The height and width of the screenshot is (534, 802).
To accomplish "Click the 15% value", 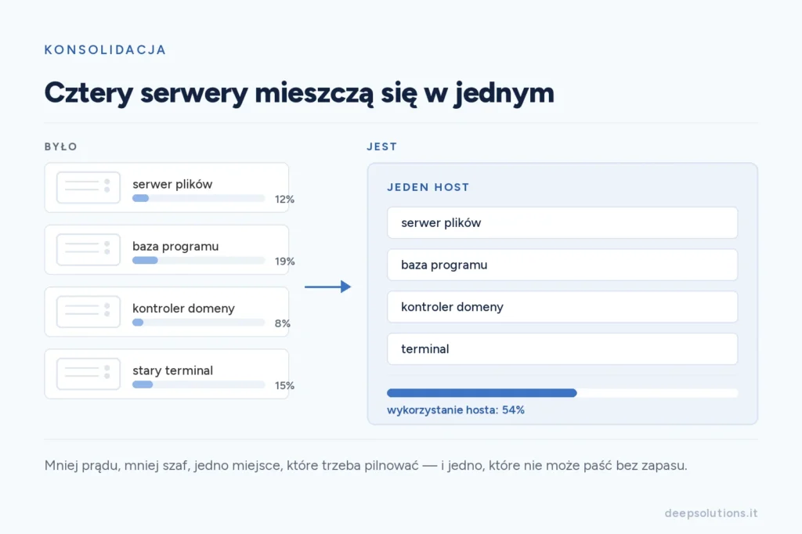I will point(284,386).
